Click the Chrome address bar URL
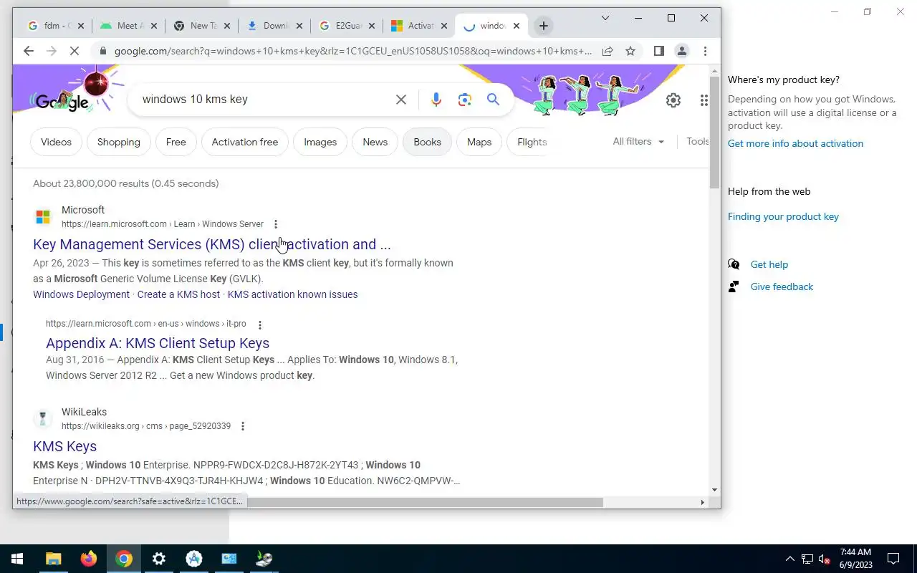 click(353, 51)
